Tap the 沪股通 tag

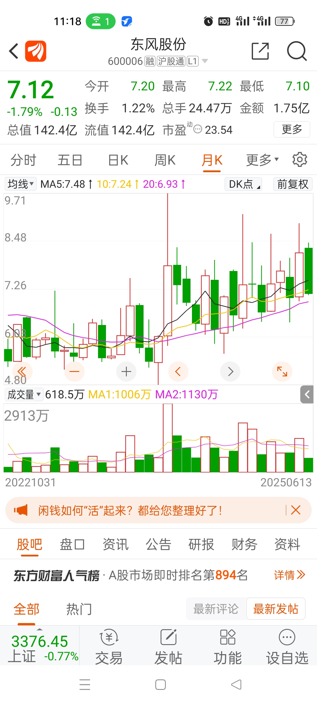click(x=171, y=61)
